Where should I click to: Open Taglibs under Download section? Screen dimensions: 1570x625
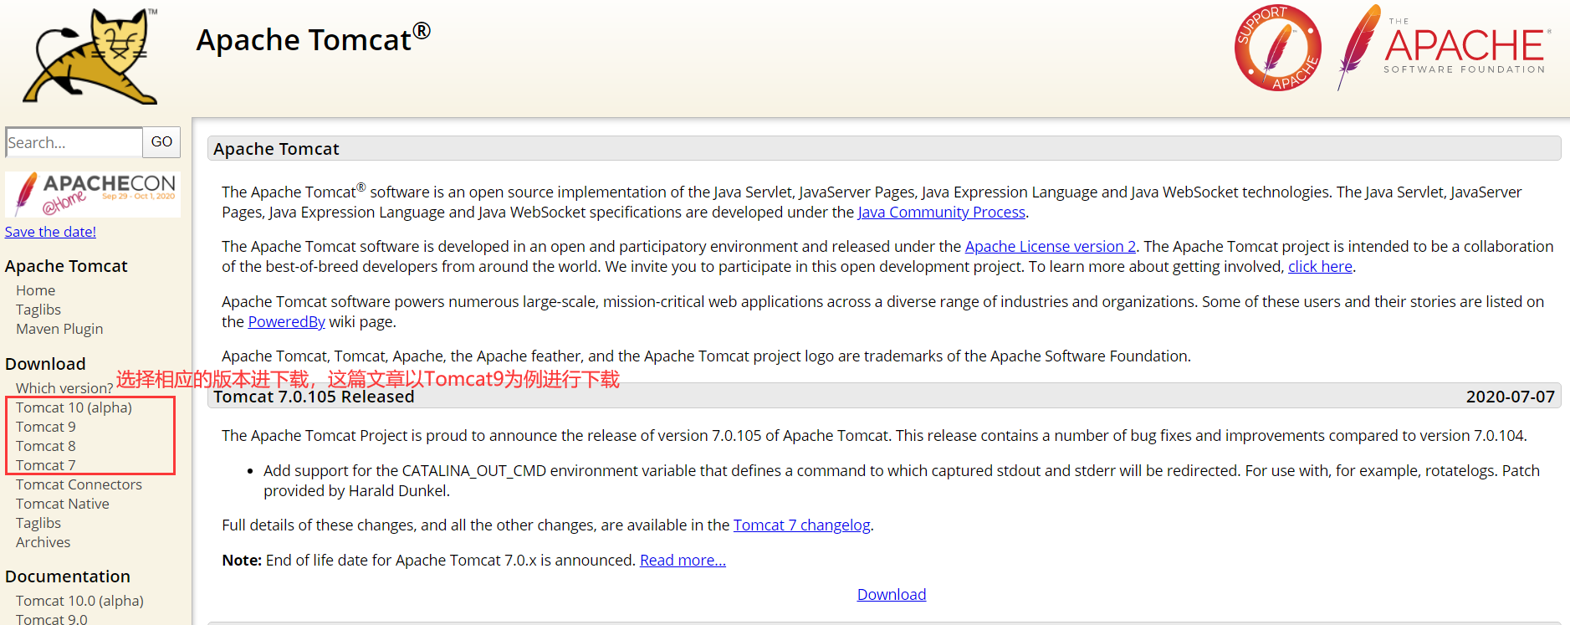[x=38, y=523]
